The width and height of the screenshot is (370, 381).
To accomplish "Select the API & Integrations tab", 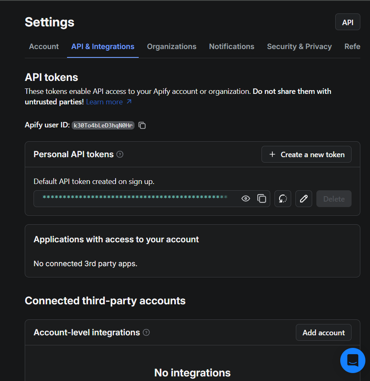I will tap(103, 47).
